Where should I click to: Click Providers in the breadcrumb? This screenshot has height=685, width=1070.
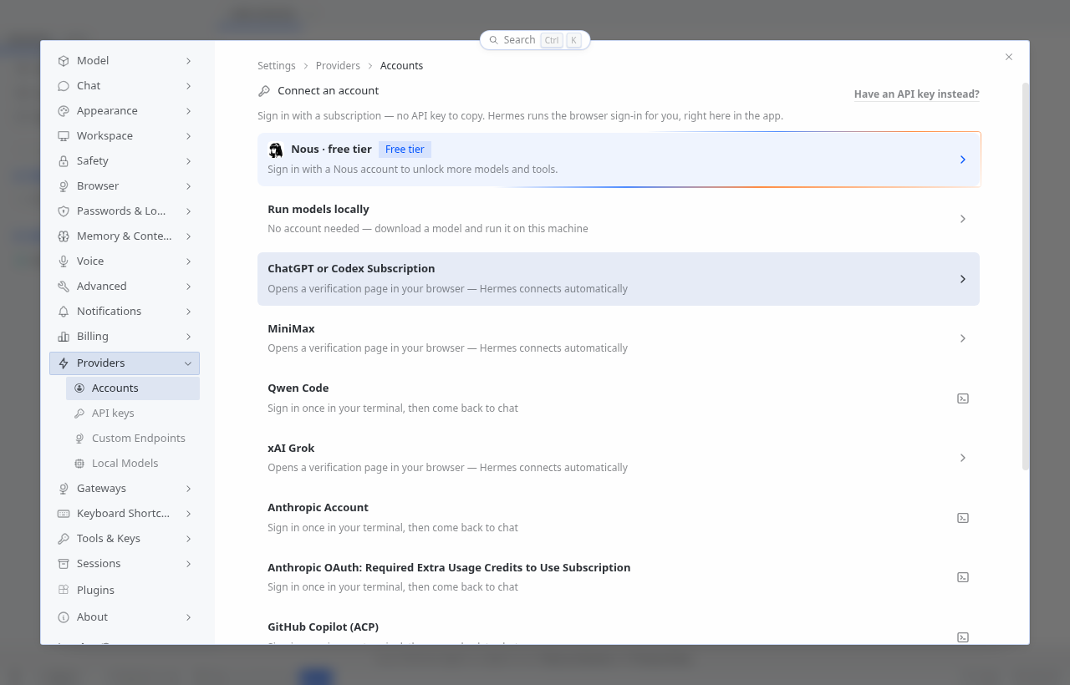coord(338,66)
